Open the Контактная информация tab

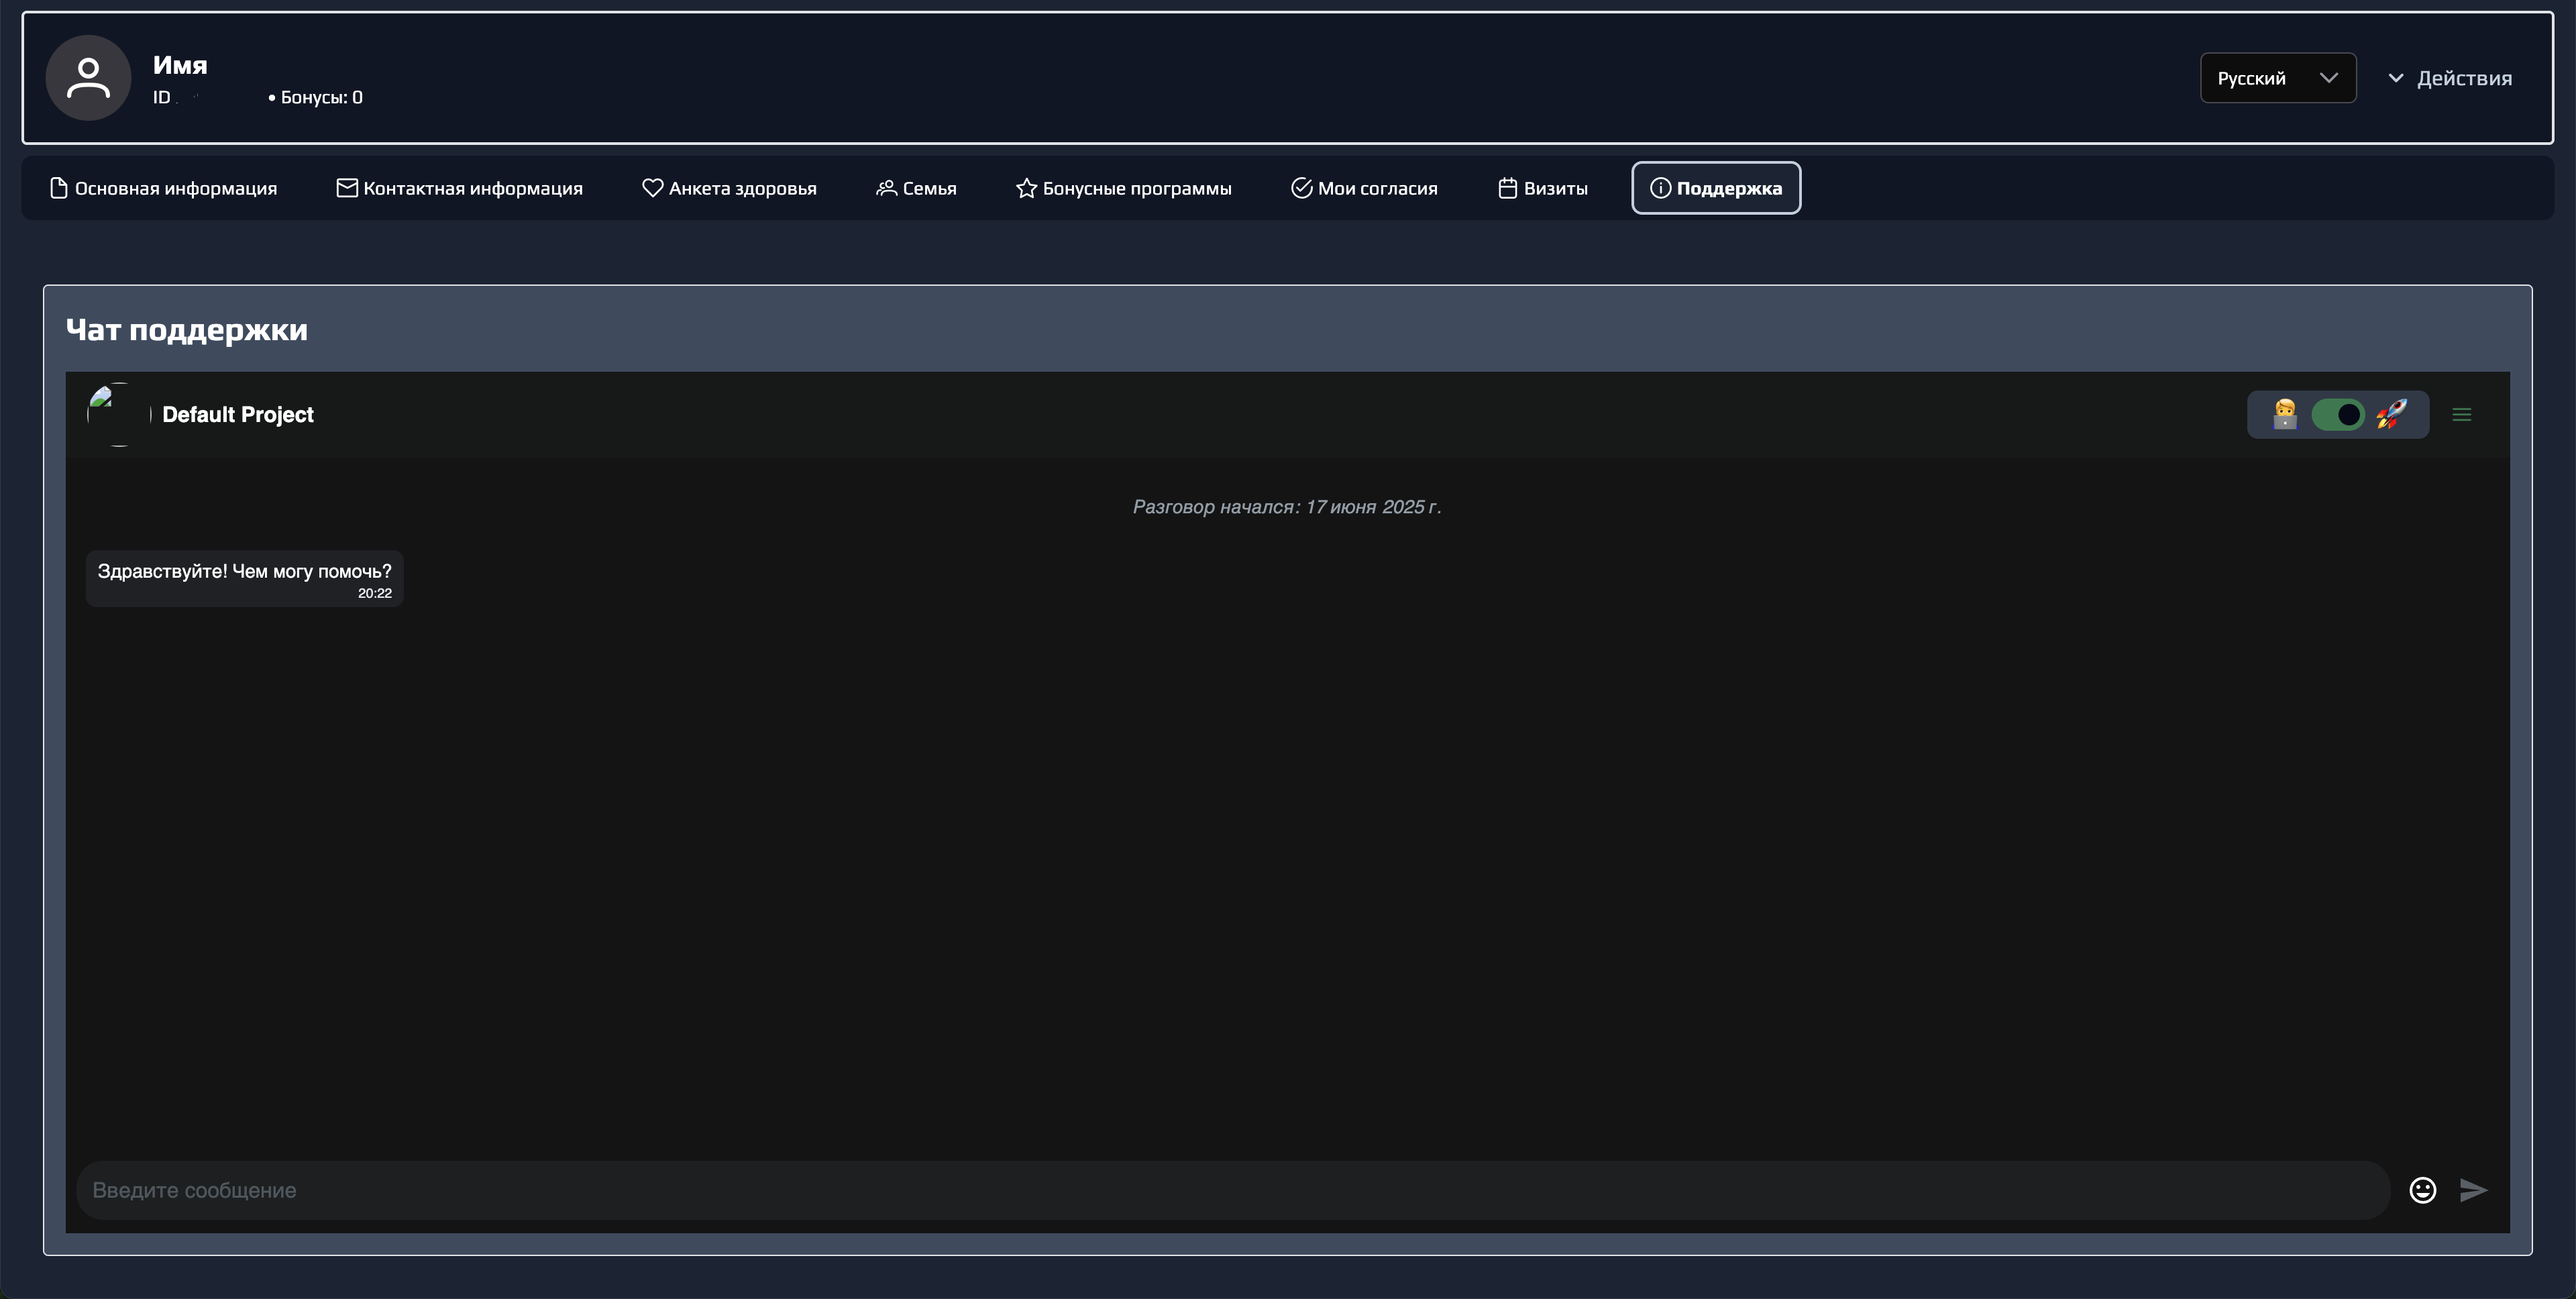click(460, 188)
